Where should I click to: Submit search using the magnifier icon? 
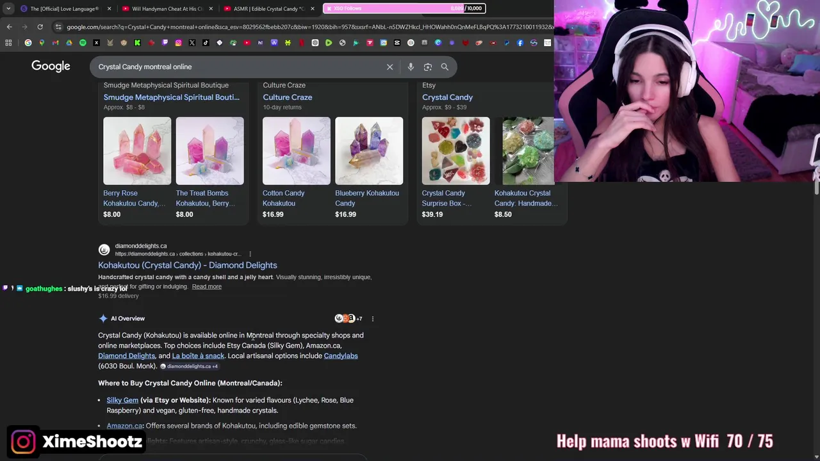click(445, 67)
